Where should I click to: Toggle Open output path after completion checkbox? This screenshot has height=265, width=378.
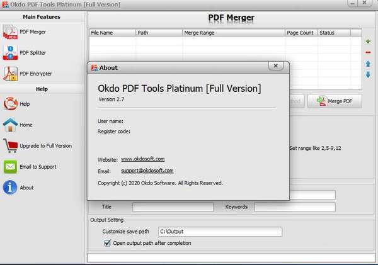[107, 243]
